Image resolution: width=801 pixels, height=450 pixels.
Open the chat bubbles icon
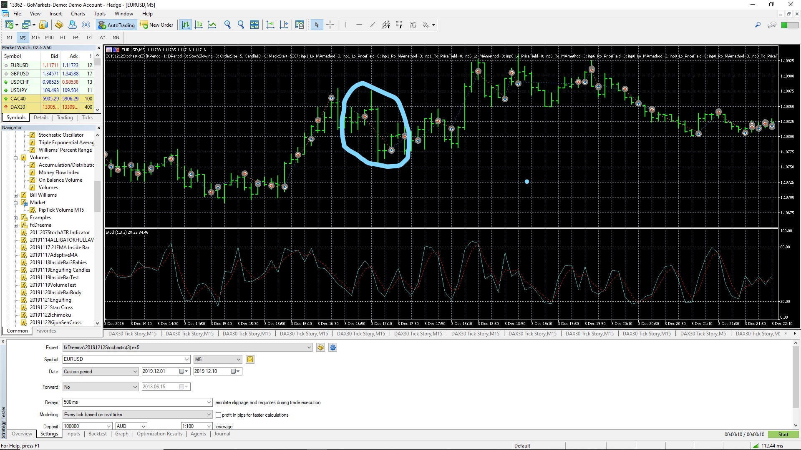(772, 25)
